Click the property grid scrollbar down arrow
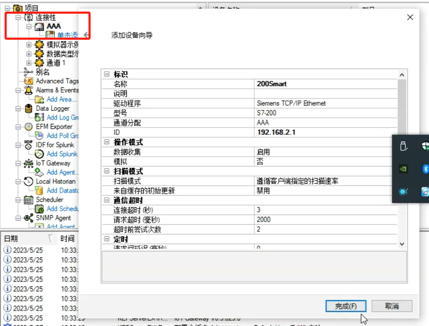This screenshot has width=429, height=326. (402, 244)
